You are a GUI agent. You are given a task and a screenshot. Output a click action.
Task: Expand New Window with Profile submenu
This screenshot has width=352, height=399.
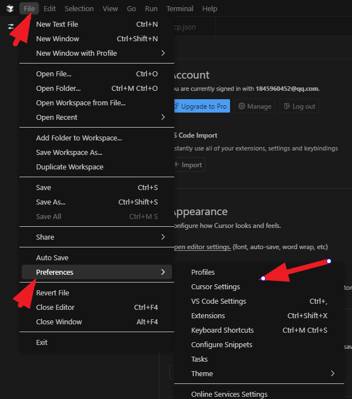click(97, 53)
